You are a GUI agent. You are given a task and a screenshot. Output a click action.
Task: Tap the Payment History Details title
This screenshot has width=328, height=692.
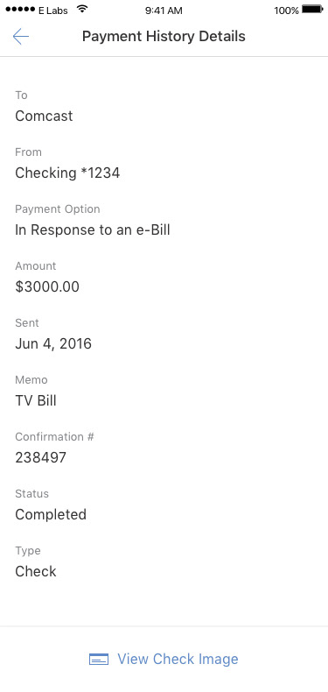tap(164, 36)
